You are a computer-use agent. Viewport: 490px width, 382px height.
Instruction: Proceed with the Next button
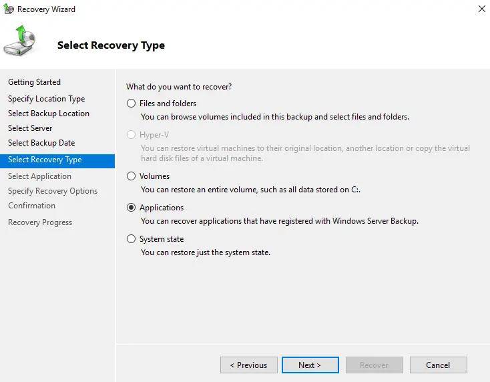(310, 365)
